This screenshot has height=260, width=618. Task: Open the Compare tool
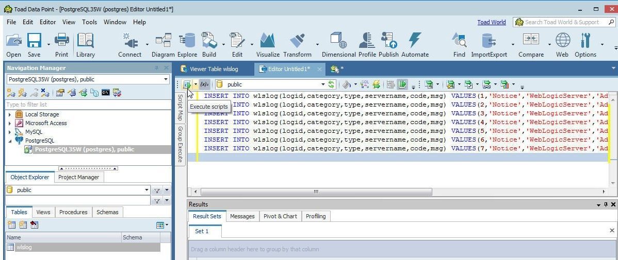tap(531, 45)
